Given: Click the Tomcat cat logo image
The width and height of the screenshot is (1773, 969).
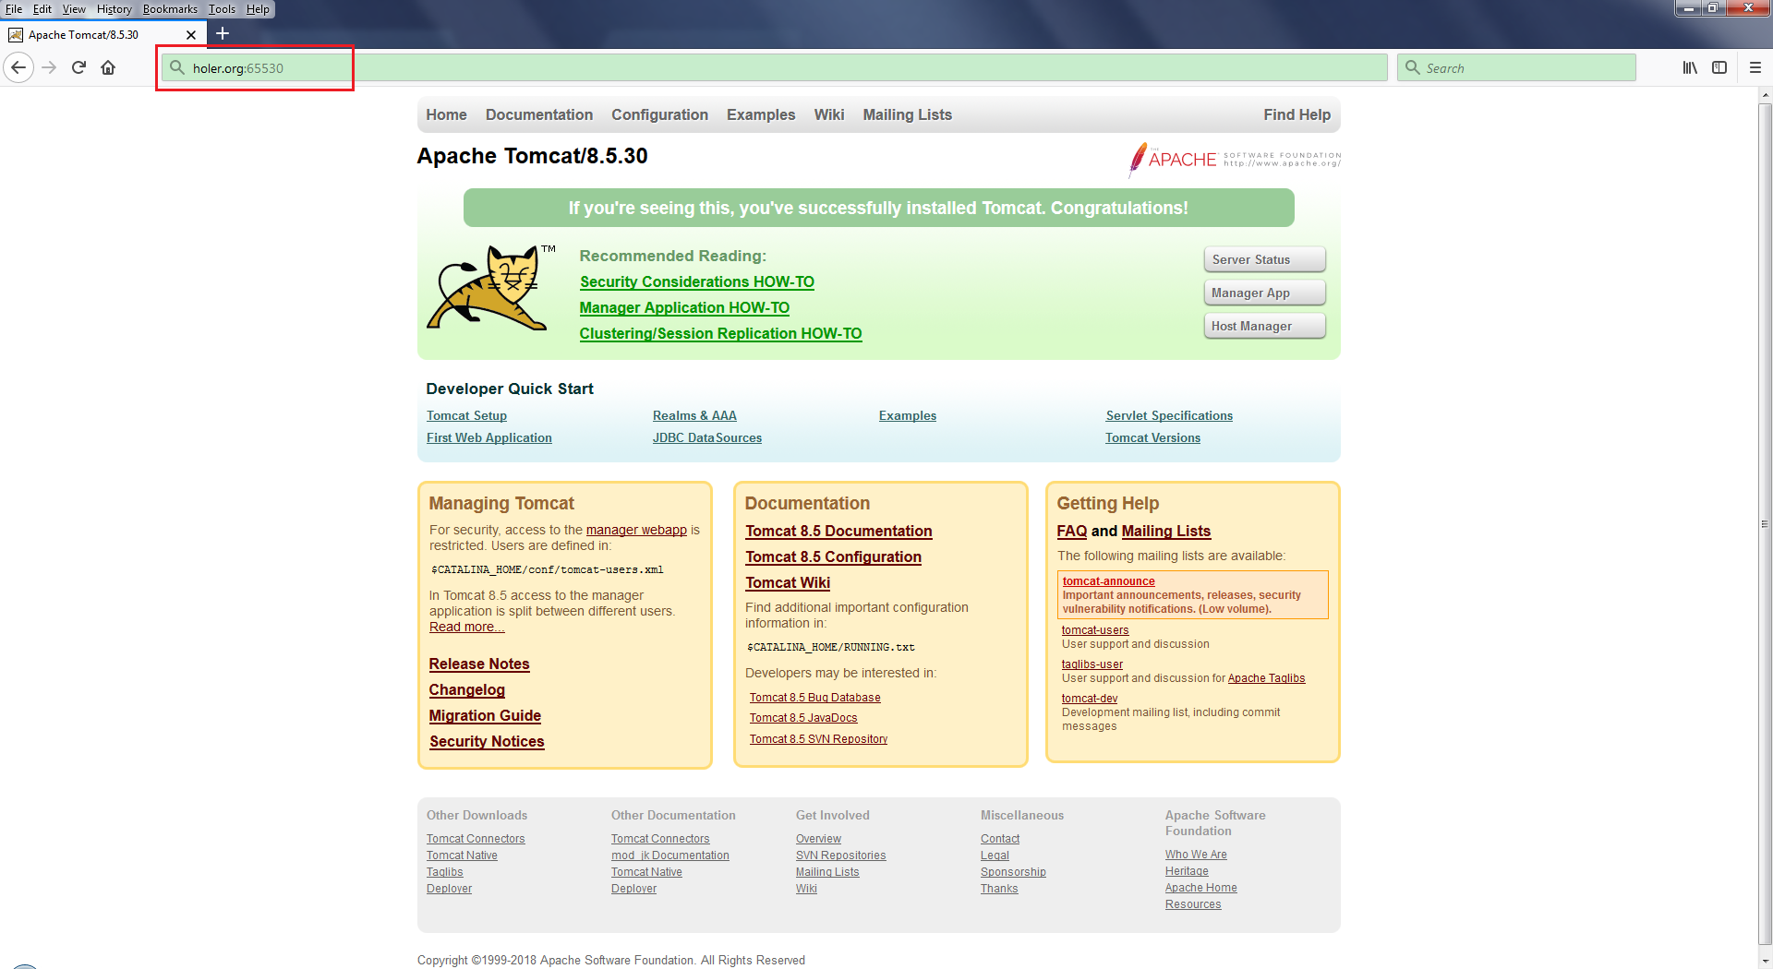Looking at the screenshot, I should click(x=488, y=287).
